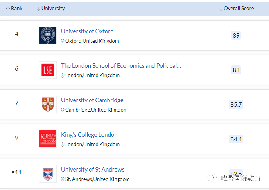Click the 85.7 score badge for Cambridge
Screen dimensions: 269x190
tap(236, 105)
